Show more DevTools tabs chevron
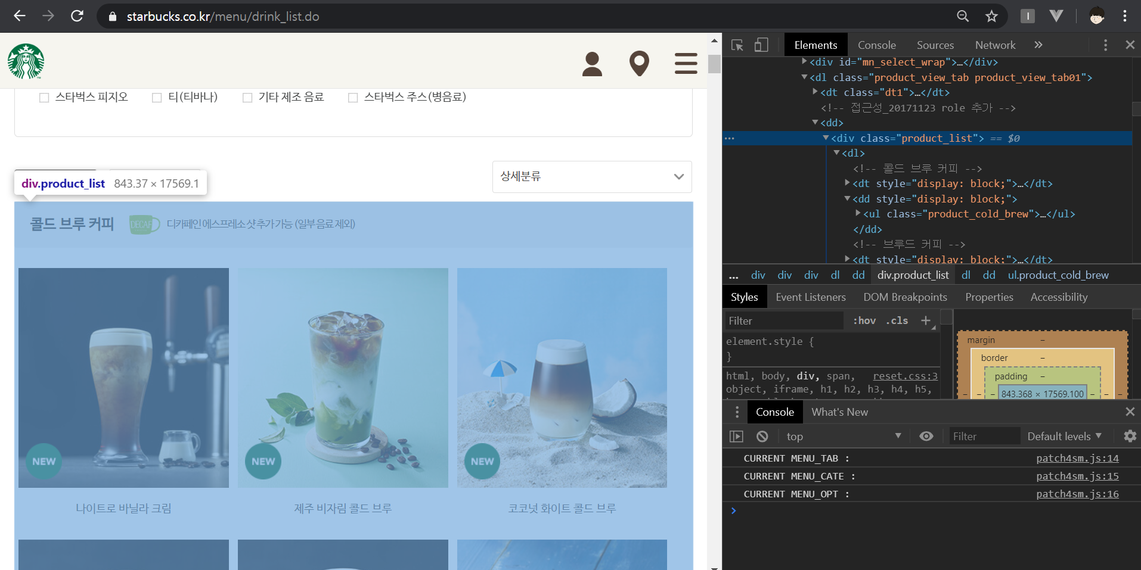The image size is (1141, 570). pyautogui.click(x=1038, y=45)
